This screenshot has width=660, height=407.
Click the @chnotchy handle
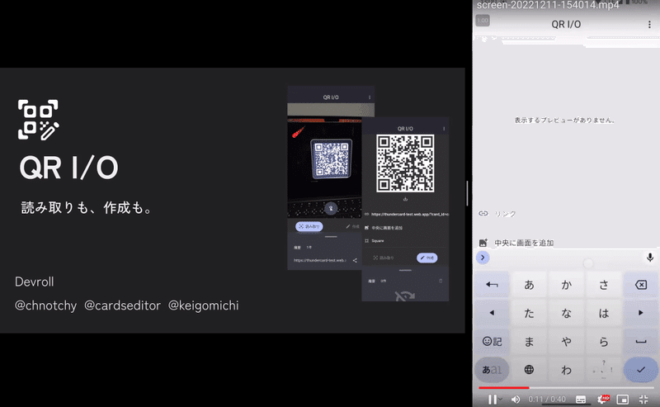(46, 305)
